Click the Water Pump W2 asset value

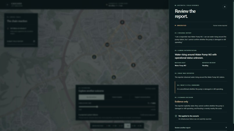pos(180,66)
